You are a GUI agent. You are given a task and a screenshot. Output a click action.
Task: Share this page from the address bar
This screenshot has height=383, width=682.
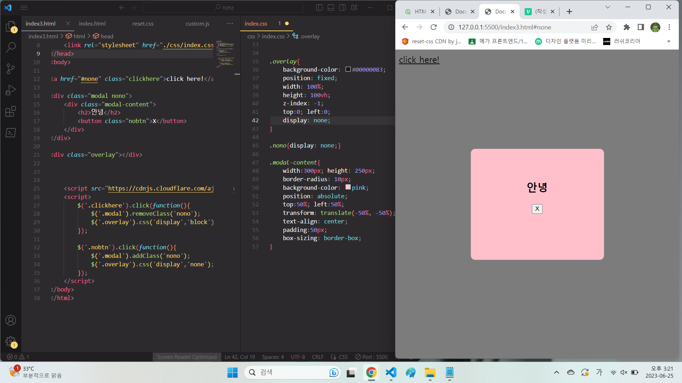(595, 27)
